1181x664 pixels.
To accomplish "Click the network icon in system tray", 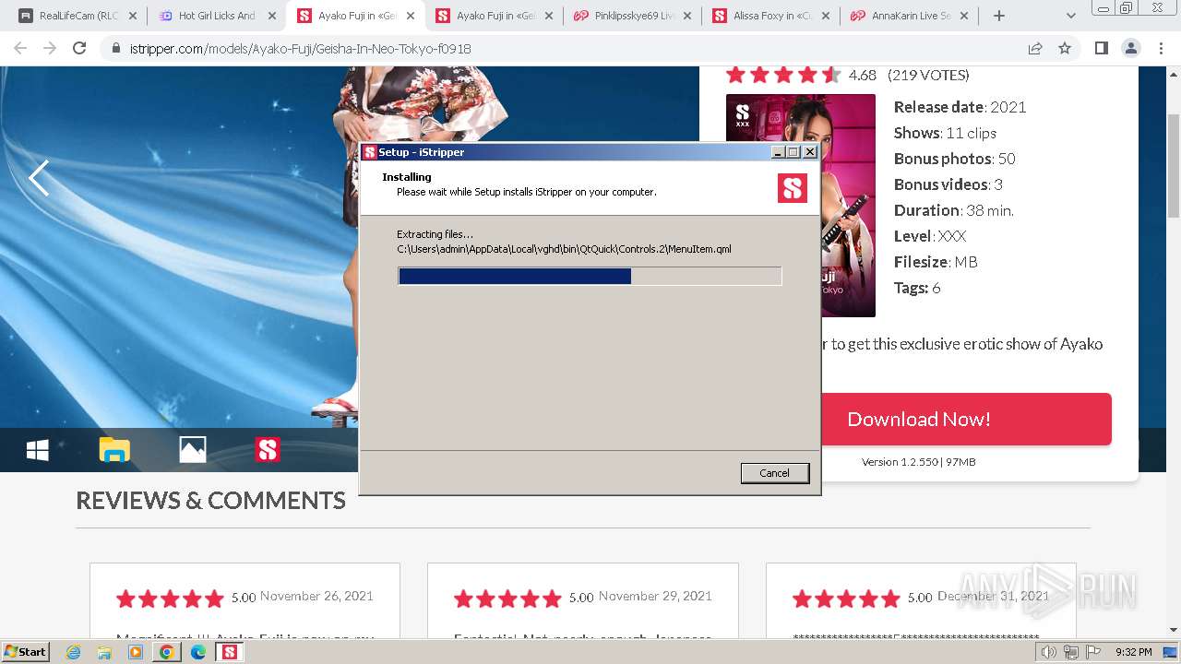I will click(x=1071, y=652).
